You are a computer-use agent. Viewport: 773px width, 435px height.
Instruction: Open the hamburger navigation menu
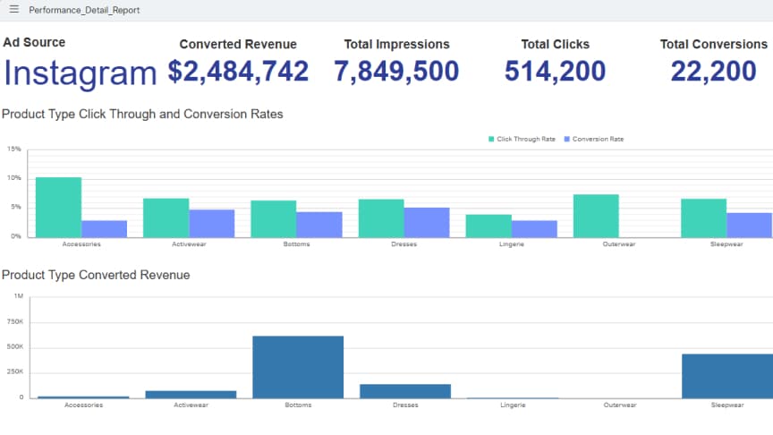13,9
